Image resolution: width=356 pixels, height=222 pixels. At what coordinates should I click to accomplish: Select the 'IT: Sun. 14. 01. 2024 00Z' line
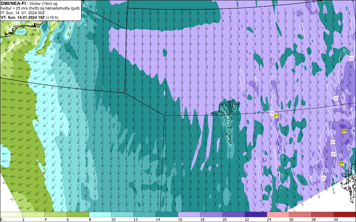point(23,13)
